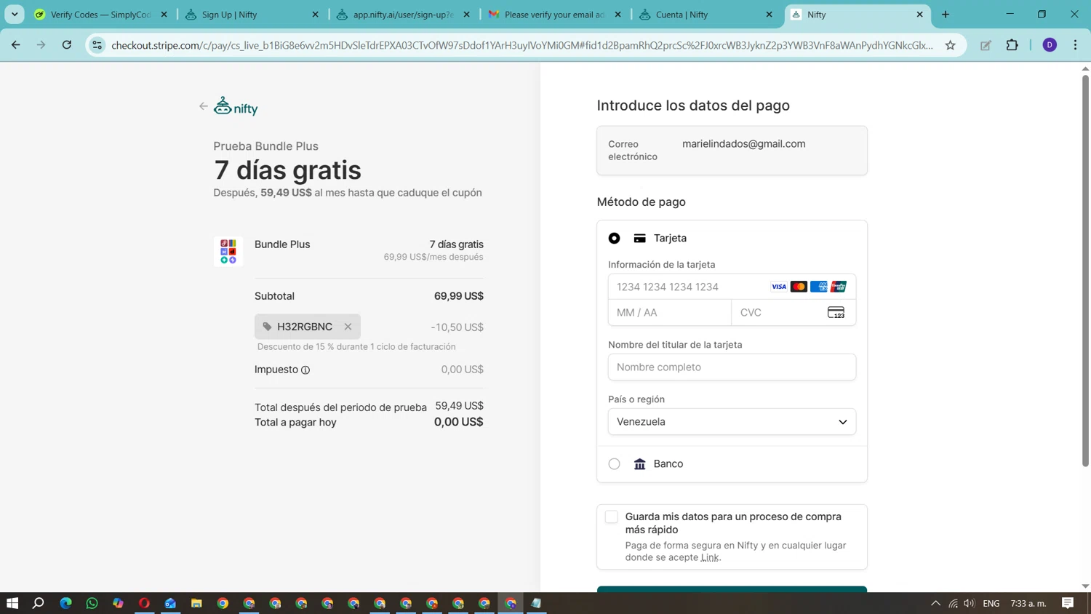Switch to app.nifty.ai sign-up tab
Screen dimensions: 1091x614
[x=403, y=15]
